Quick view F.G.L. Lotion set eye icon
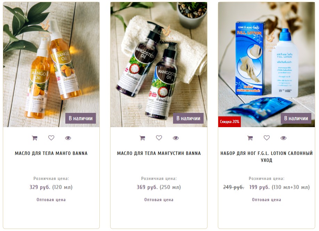Viewport: 319px width, 231px height. 284,138
